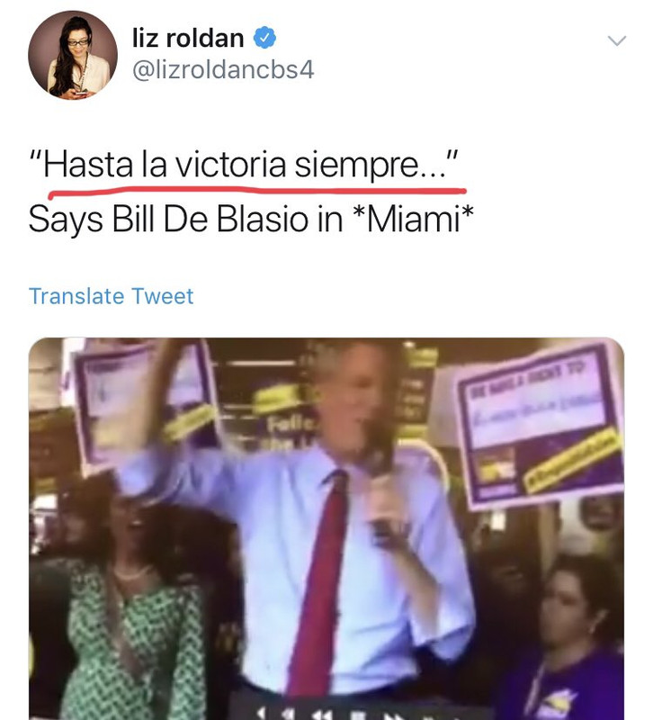The image size is (653, 720).
Task: Expand the tweet options chevron
Action: tap(617, 40)
